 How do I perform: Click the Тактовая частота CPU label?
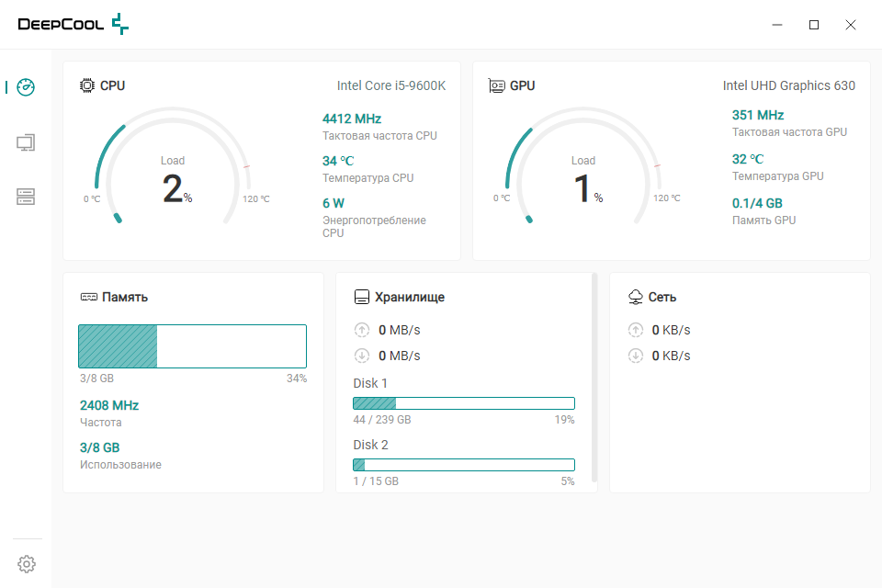[379, 136]
